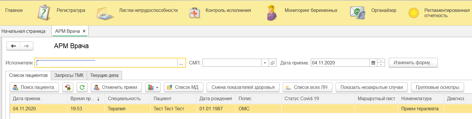Open the calendar picker for Дата приема
The width and height of the screenshot is (472, 119).
click(x=373, y=63)
